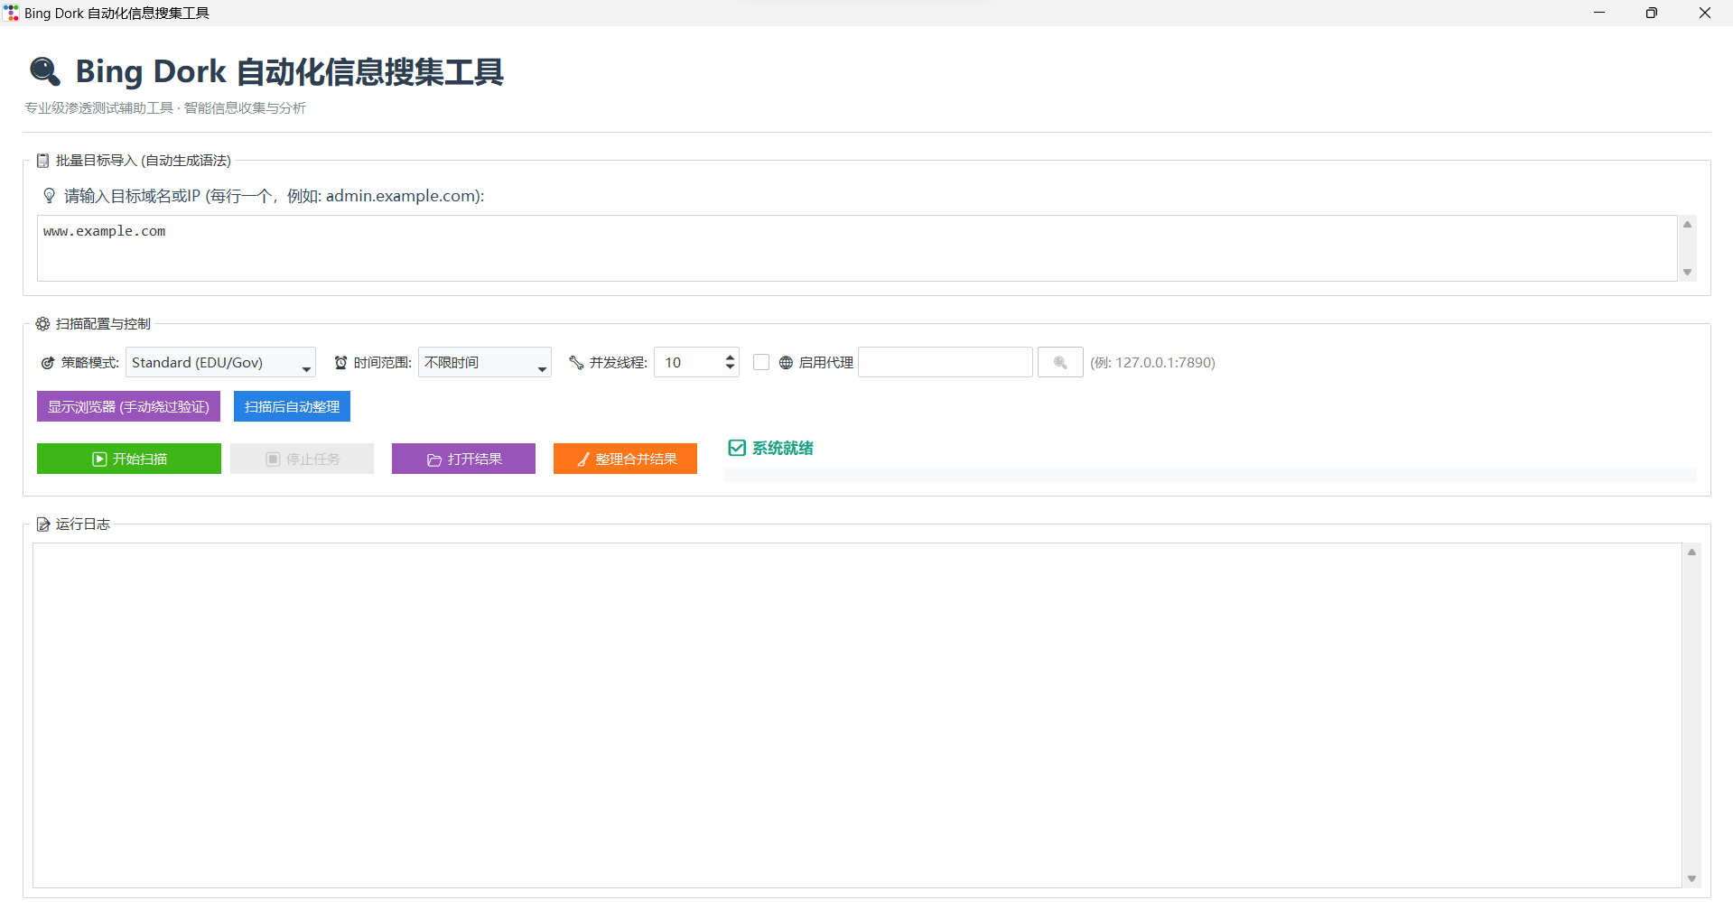1733x919 pixels.
Task: Click log scrollbar down arrow
Action: [1691, 879]
